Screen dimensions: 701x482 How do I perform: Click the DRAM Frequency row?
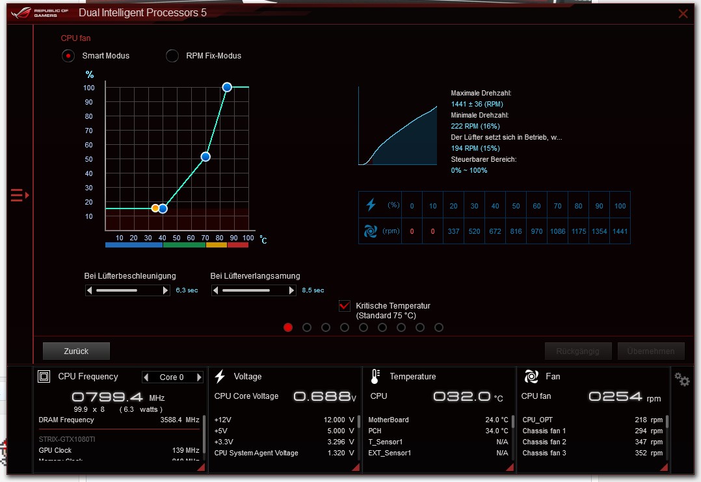point(119,420)
